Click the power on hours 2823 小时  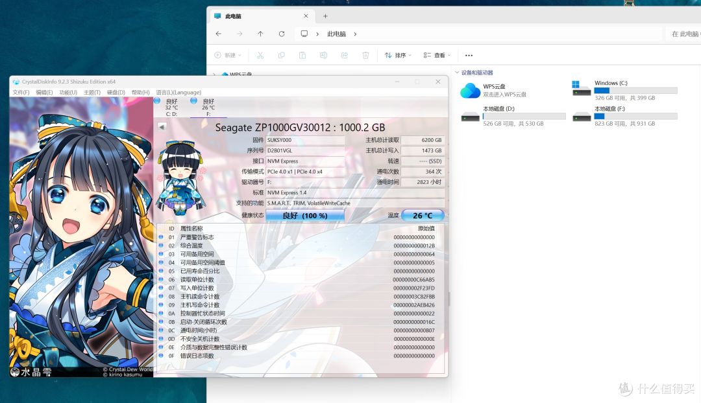(422, 182)
